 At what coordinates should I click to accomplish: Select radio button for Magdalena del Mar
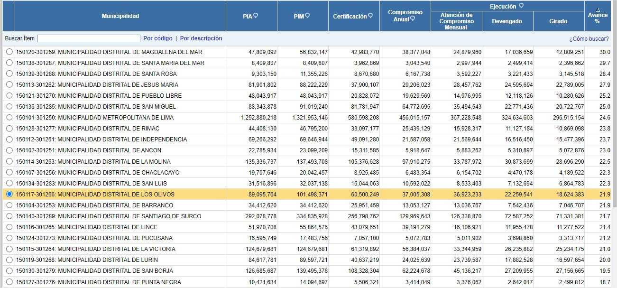click(9, 52)
